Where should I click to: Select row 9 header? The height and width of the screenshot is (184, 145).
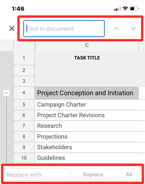point(24,147)
